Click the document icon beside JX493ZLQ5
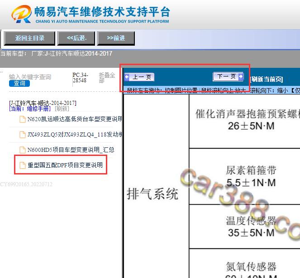This screenshot has width=300, height=278. point(23,134)
